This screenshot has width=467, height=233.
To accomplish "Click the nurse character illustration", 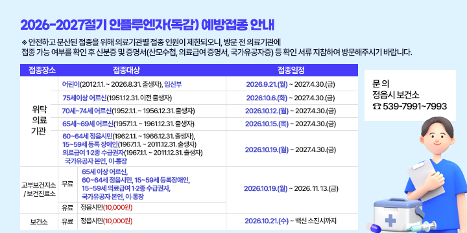I will point(436,175).
